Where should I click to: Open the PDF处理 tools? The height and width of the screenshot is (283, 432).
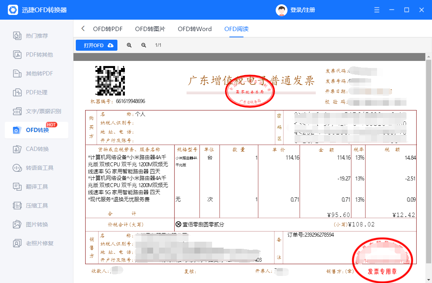coord(36,92)
